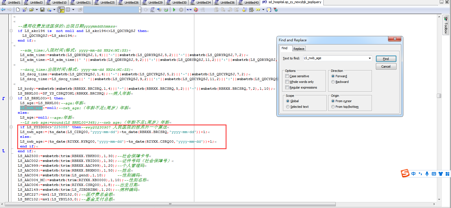Viewport: 451px width, 208px height.
Task: Click the Sogou input method logo
Action: coord(405,173)
